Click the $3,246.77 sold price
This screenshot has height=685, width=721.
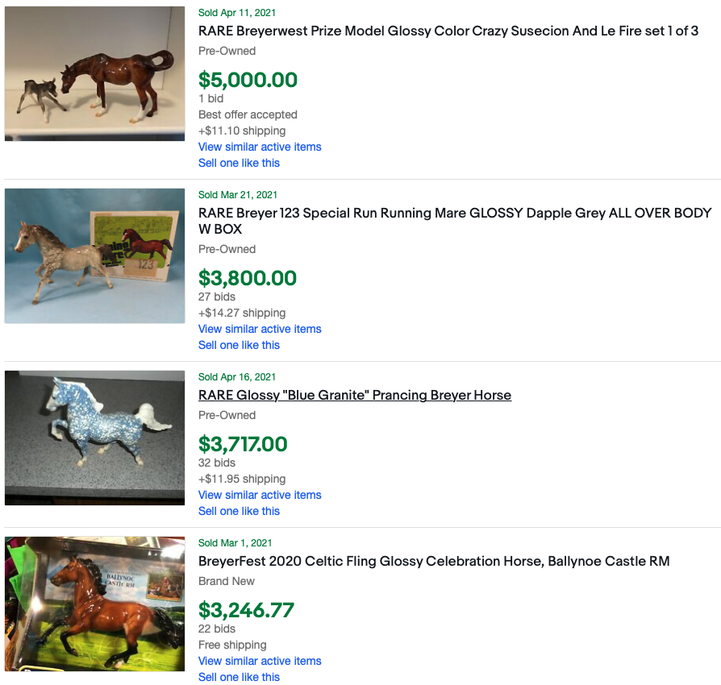[246, 610]
